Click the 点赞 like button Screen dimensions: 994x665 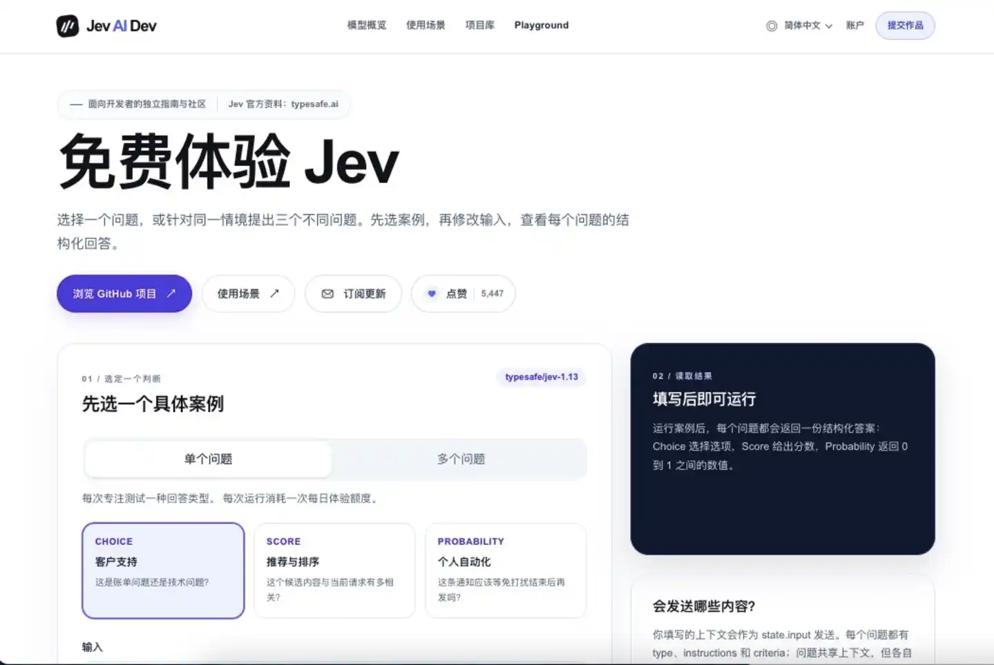(463, 294)
